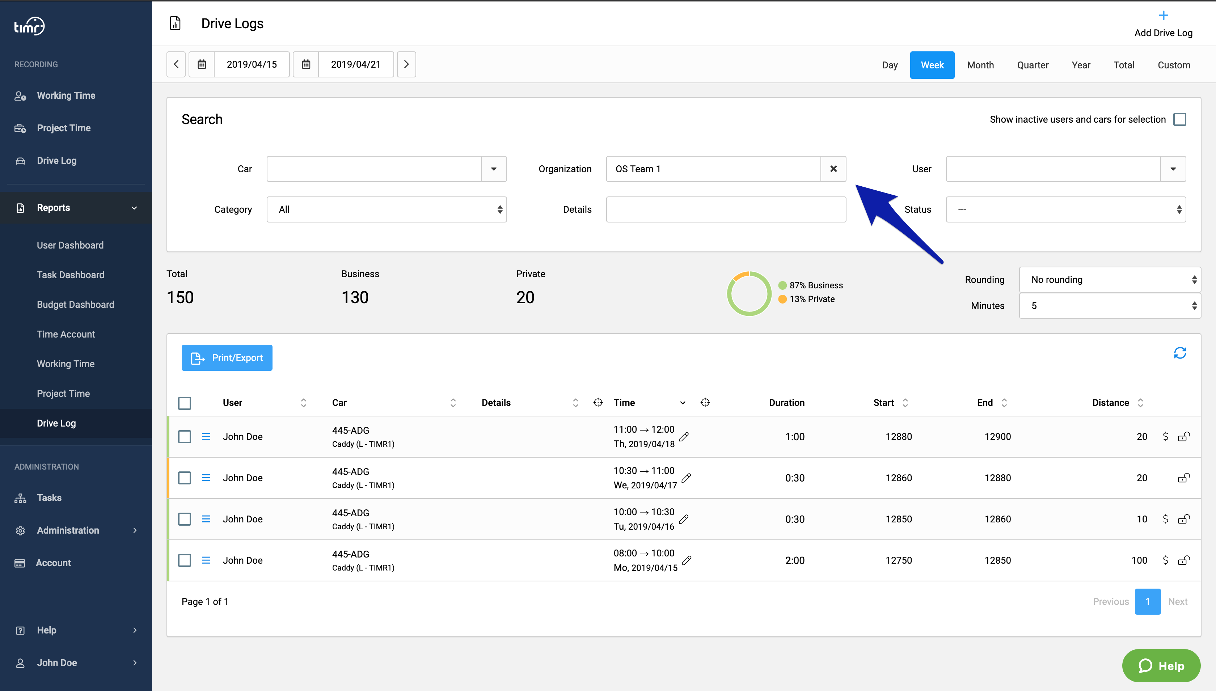Switch to Quarter view
The height and width of the screenshot is (691, 1216).
[x=1032, y=65]
